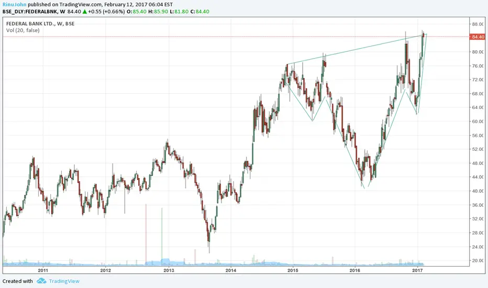Click the 52.00 price axis label
Viewport: 488px width, 288px height.
pyautogui.click(x=478, y=149)
